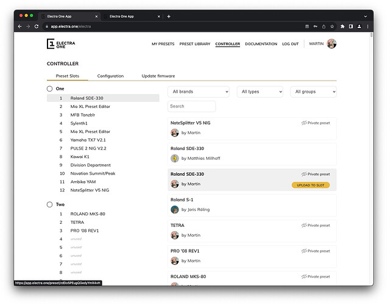
Task: Close the first Electra One App tab
Action: tap(96, 16)
